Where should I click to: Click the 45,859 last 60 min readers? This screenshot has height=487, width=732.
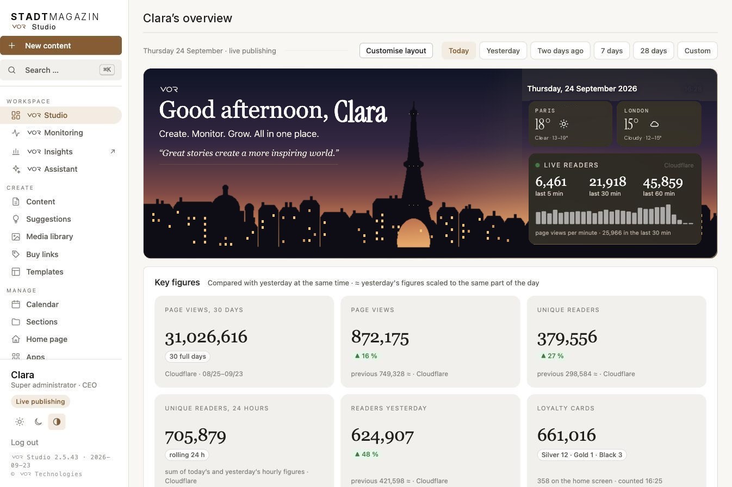pos(663,182)
